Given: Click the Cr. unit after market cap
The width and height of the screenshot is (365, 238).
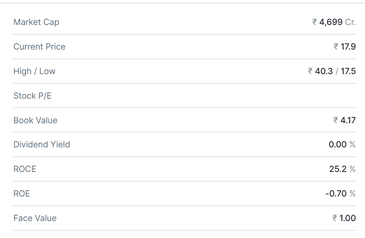Looking at the screenshot, I should [350, 22].
